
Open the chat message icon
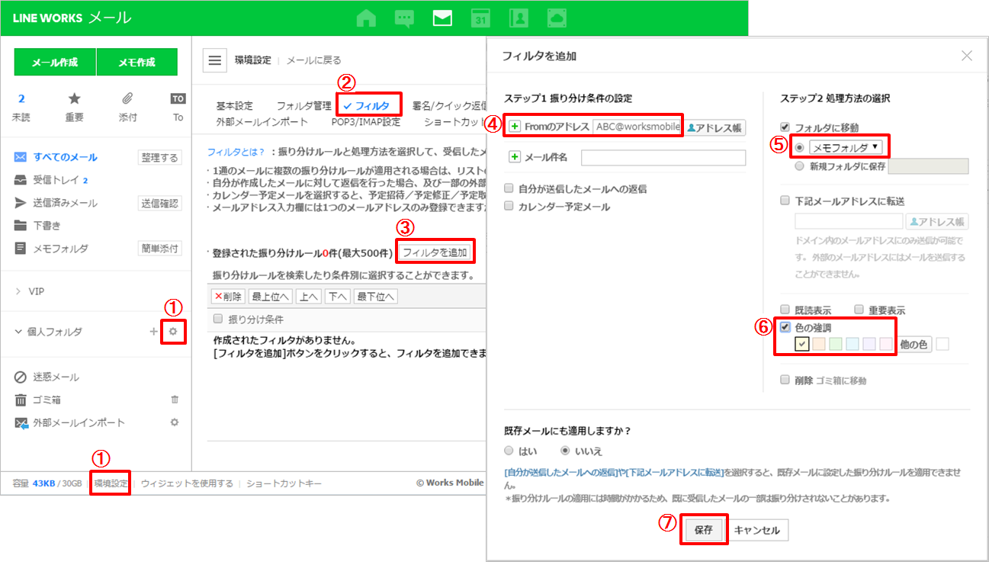(x=404, y=18)
